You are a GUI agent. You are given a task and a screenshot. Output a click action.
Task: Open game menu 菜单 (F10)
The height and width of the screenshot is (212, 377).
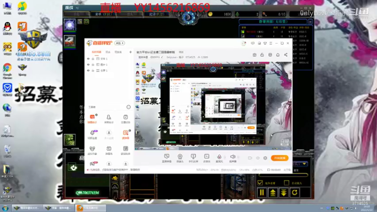click(103, 14)
